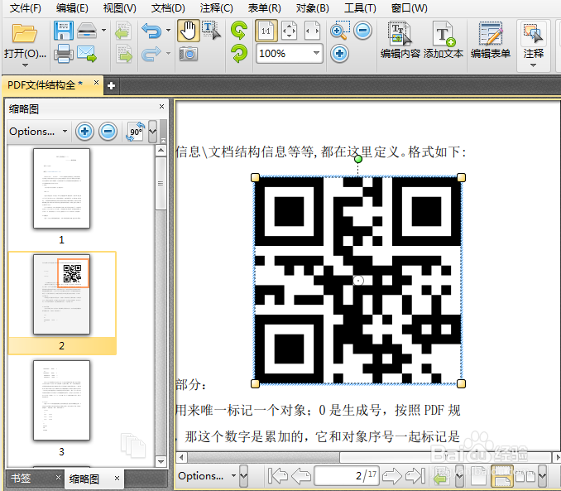Click the Snapshot camera tool

(188, 54)
